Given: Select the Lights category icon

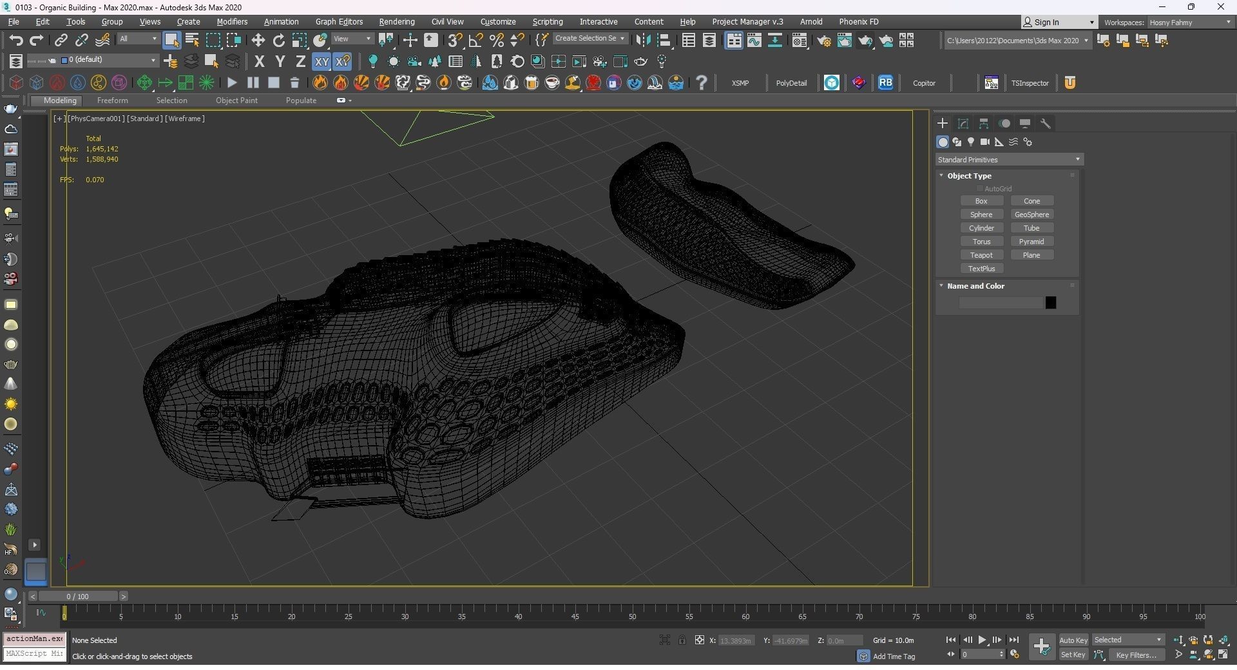Looking at the screenshot, I should [971, 142].
